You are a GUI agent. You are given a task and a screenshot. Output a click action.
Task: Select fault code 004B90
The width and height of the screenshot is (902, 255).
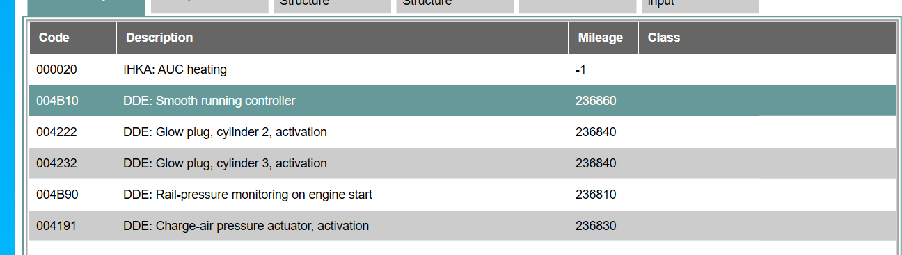coord(57,195)
